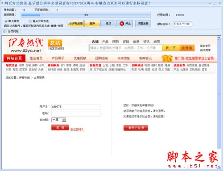This screenshot has width=223, height=171.
Task: Click the red 停止 stop button
Action: [125, 24]
